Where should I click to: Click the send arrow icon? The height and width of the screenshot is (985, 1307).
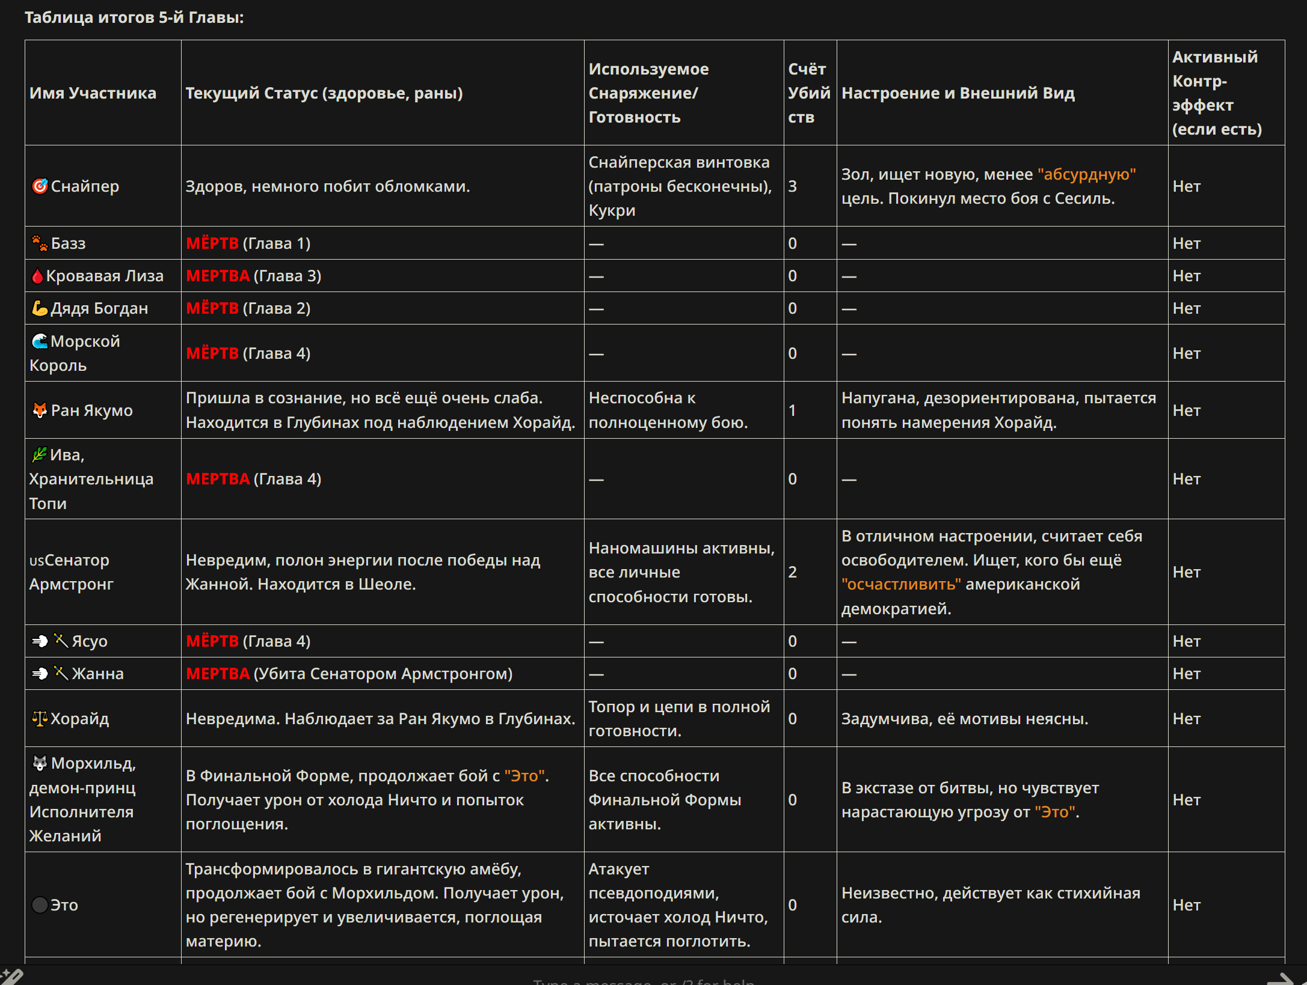tap(1281, 978)
